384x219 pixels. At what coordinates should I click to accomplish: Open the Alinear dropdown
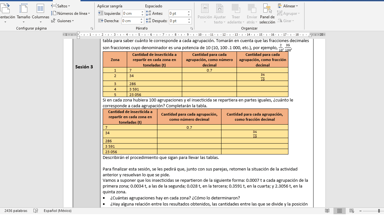pos(288,6)
